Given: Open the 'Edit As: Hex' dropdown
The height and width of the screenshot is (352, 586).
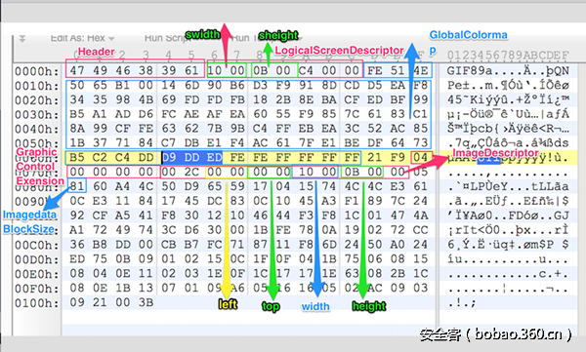Looking at the screenshot, I should [x=82, y=38].
